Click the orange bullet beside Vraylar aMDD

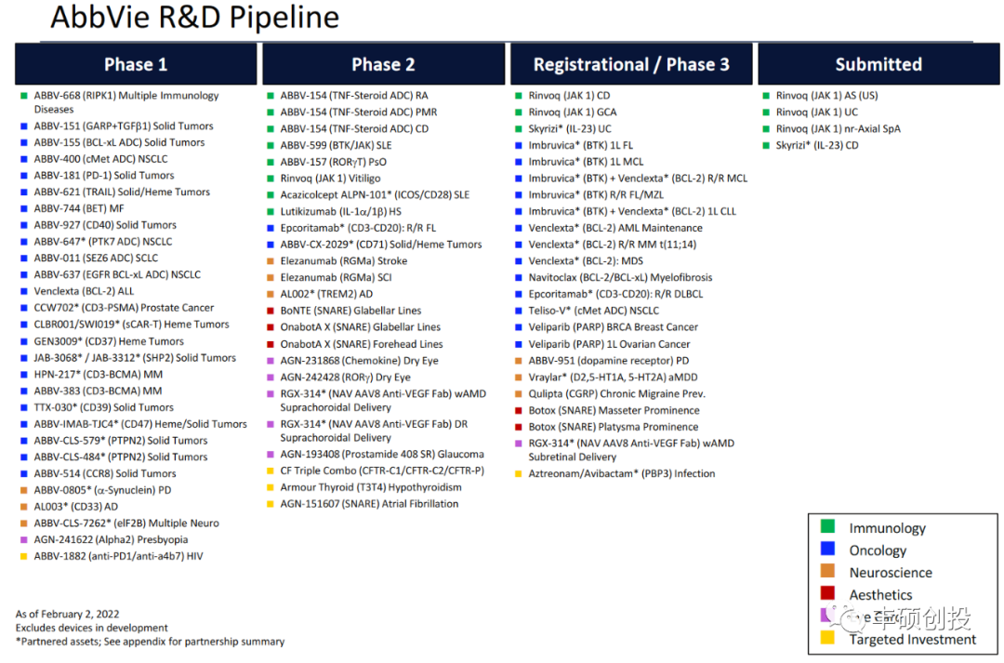(519, 378)
